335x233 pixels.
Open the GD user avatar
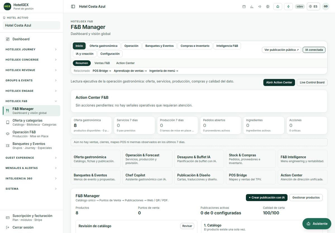(x=326, y=6)
